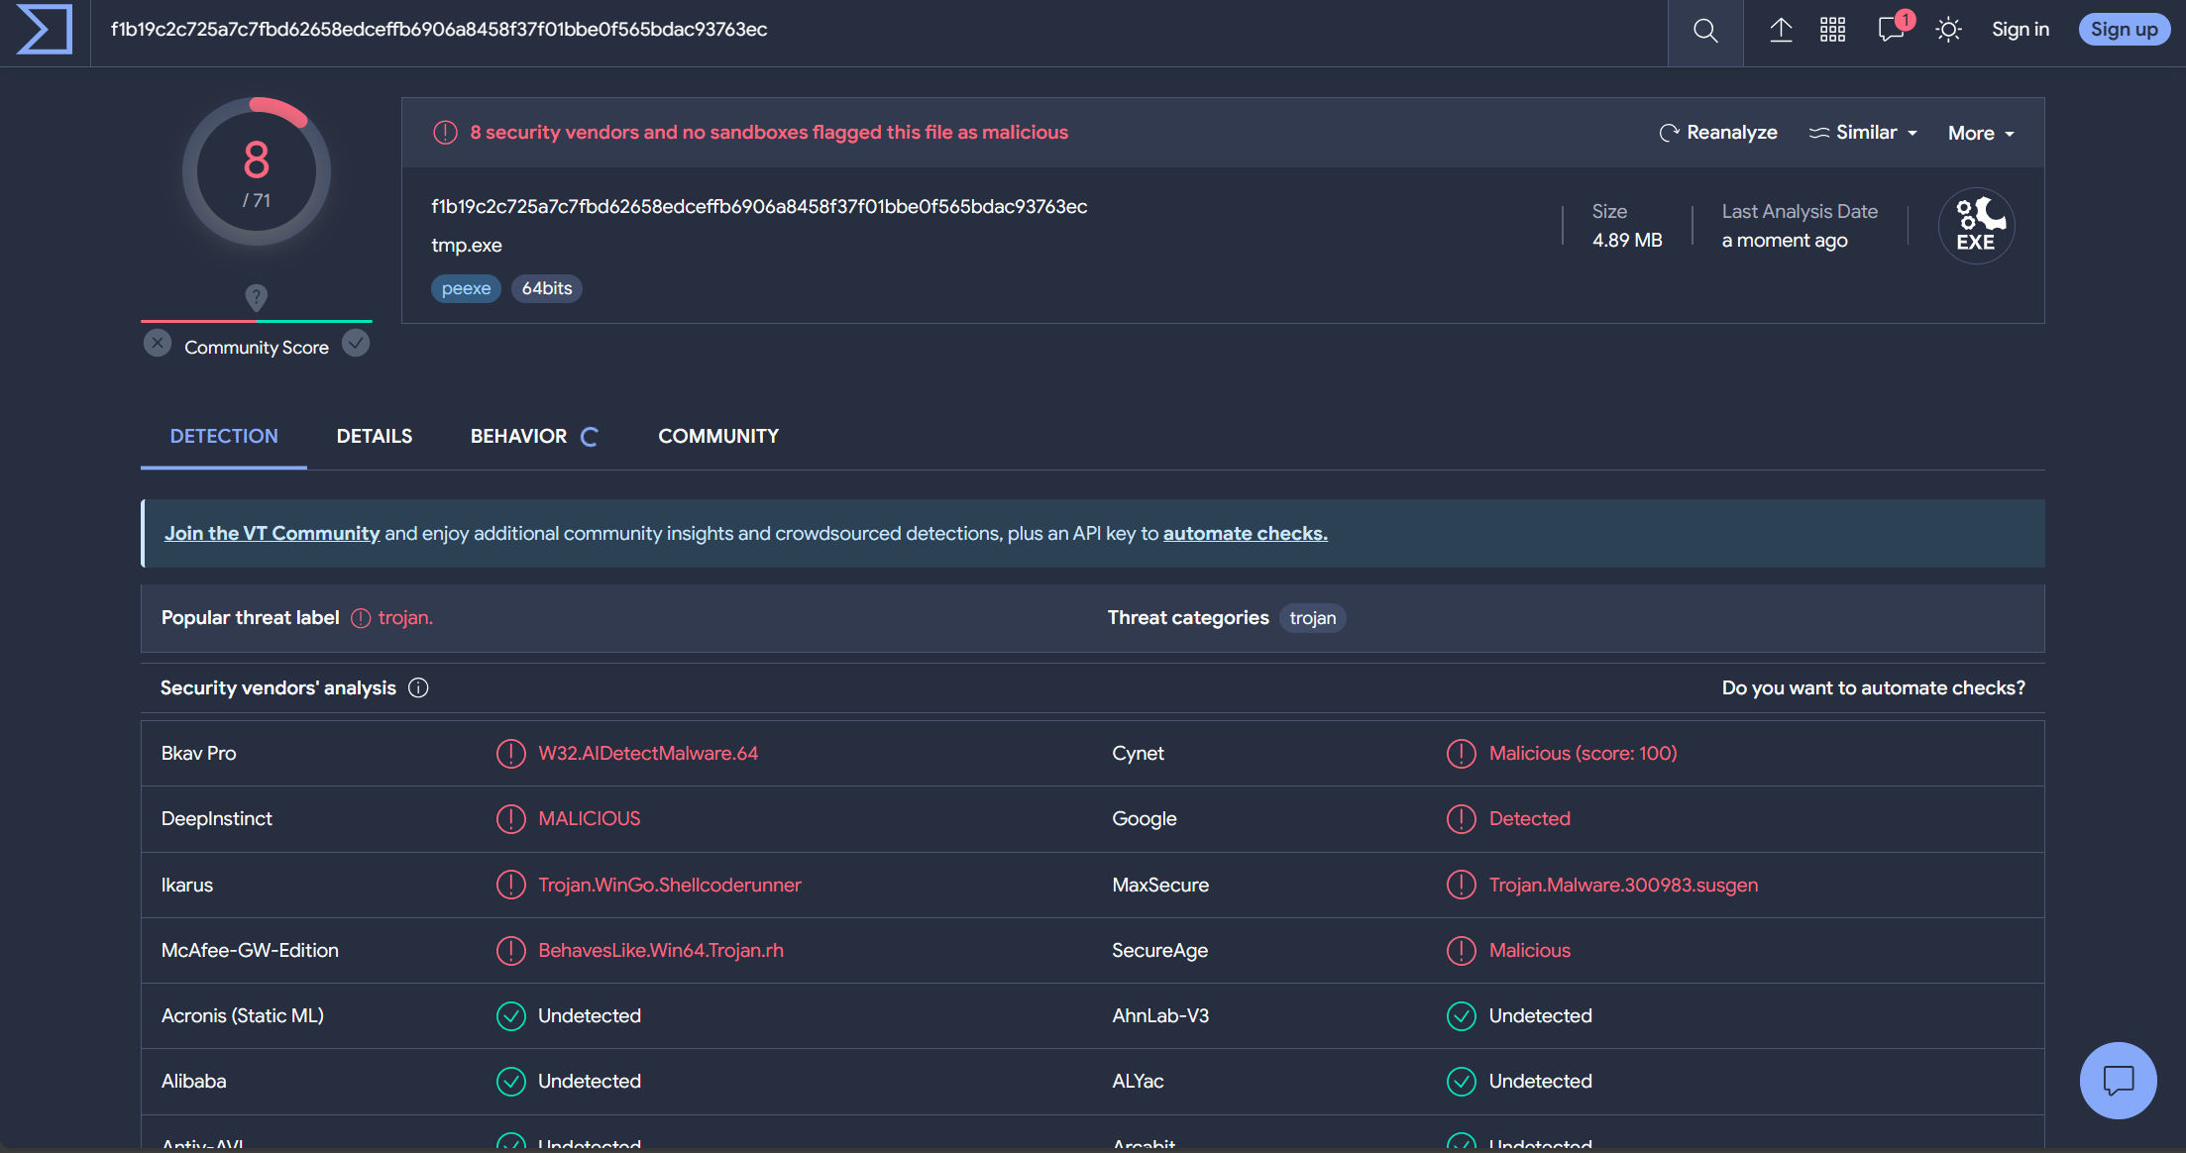Click the trojan threat category chip

pyautogui.click(x=1313, y=618)
